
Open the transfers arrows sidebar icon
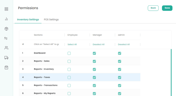point(6,38)
